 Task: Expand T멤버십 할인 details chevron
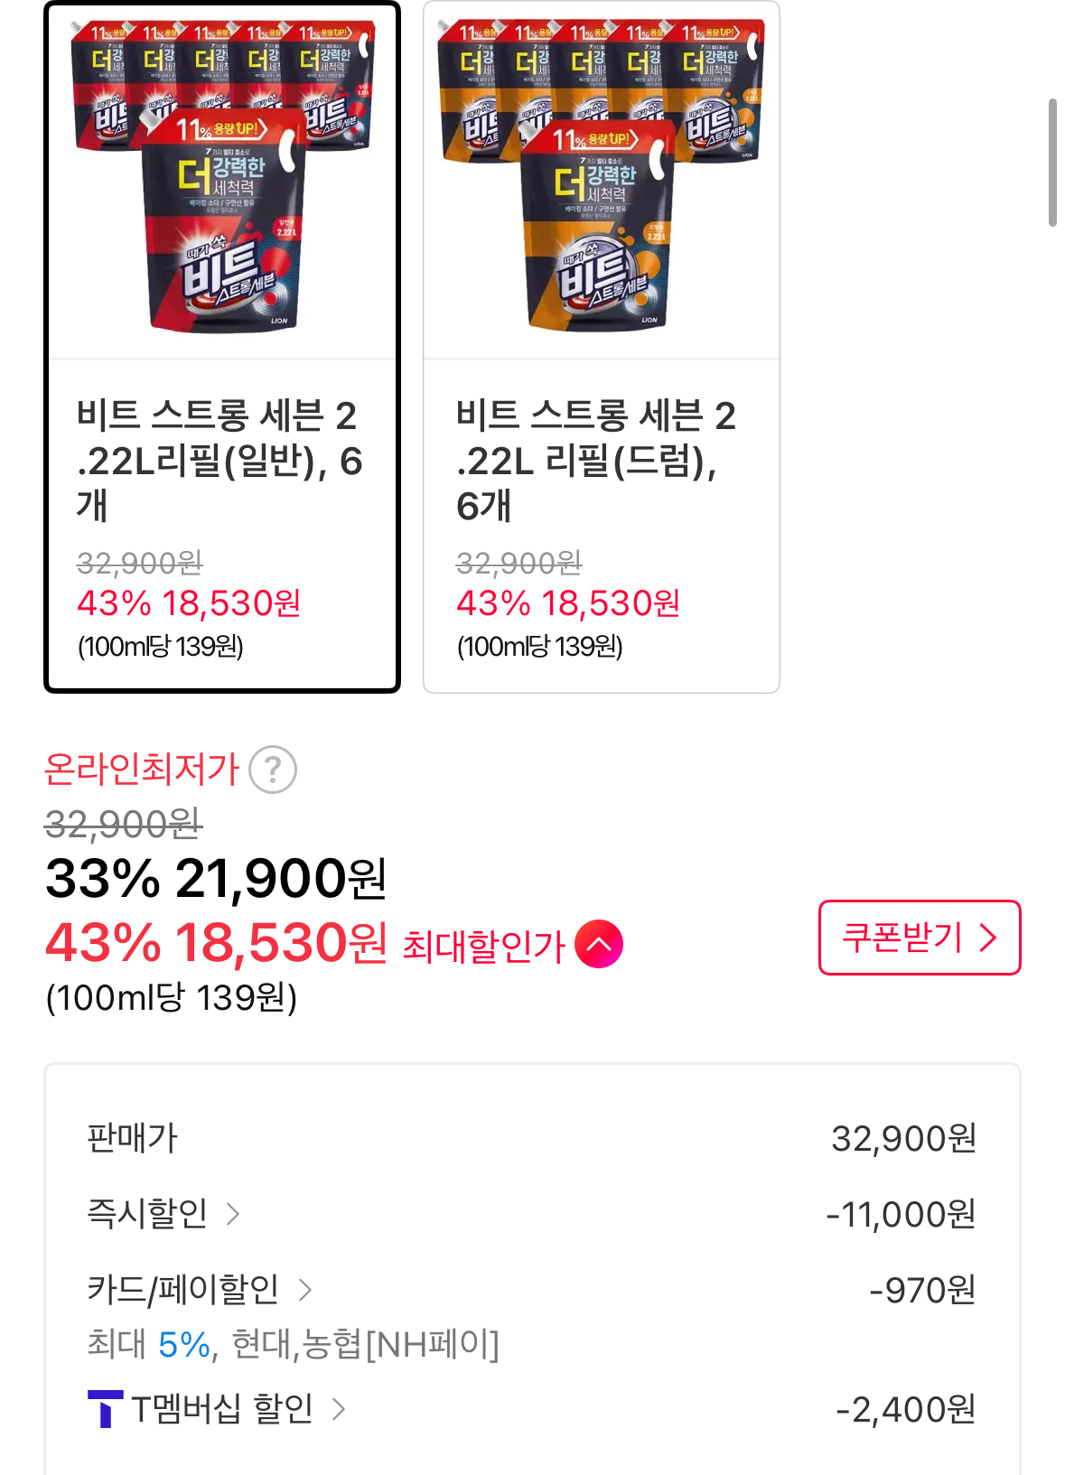coord(339,1408)
